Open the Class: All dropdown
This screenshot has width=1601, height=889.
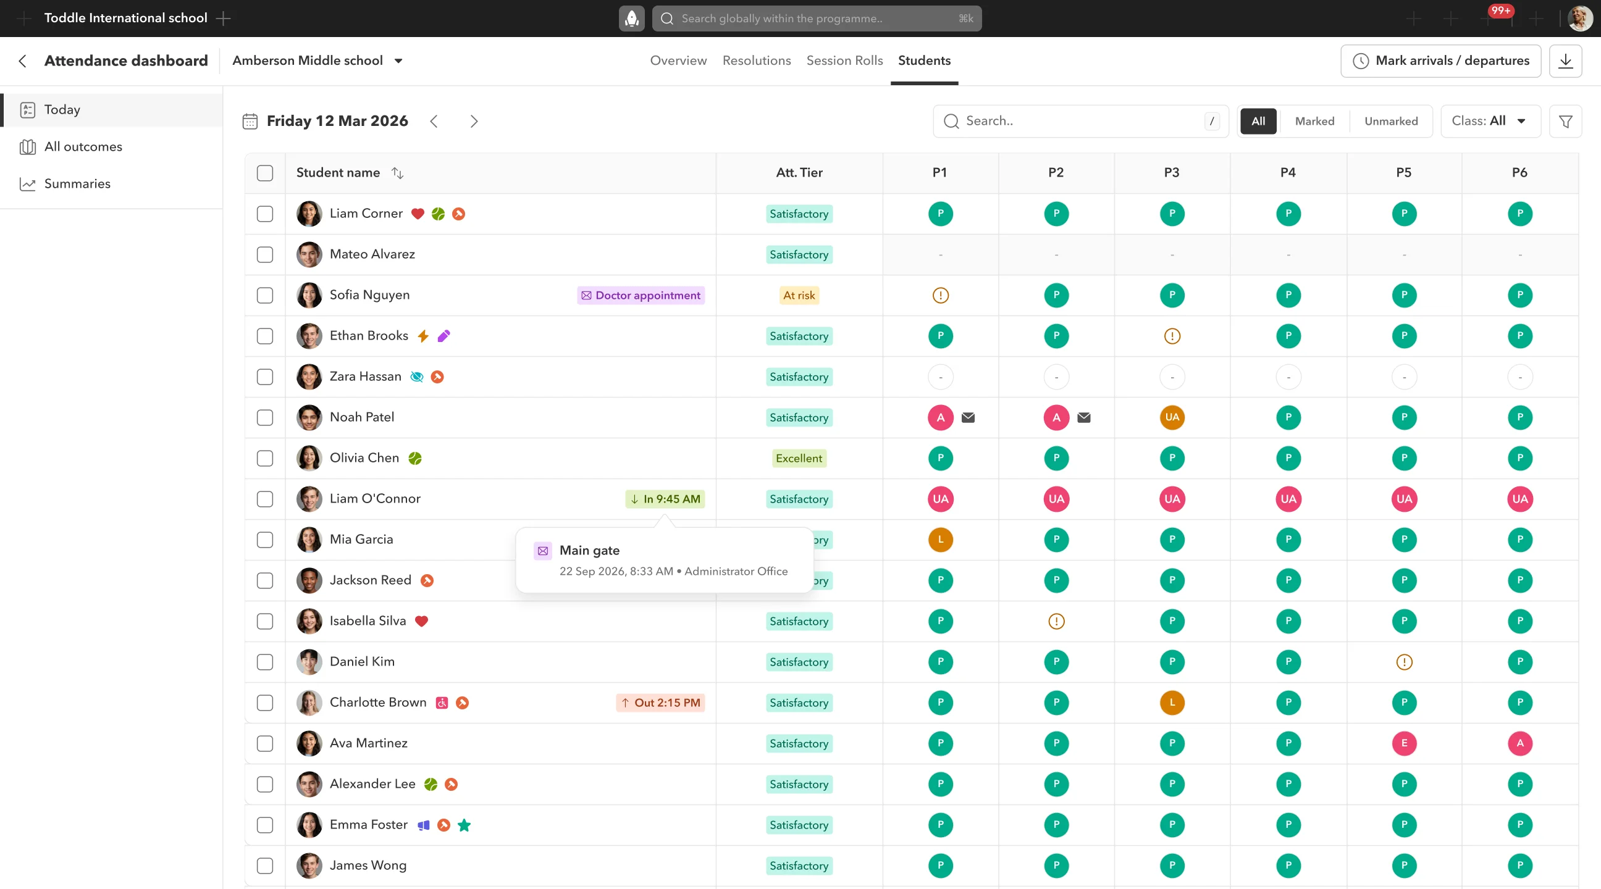pyautogui.click(x=1490, y=121)
